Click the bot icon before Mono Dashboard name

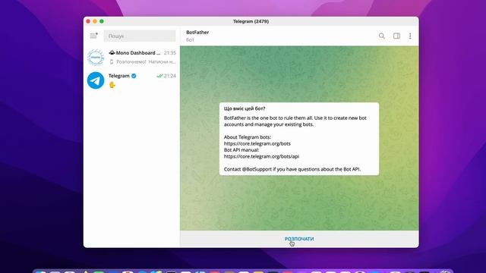(x=112, y=53)
